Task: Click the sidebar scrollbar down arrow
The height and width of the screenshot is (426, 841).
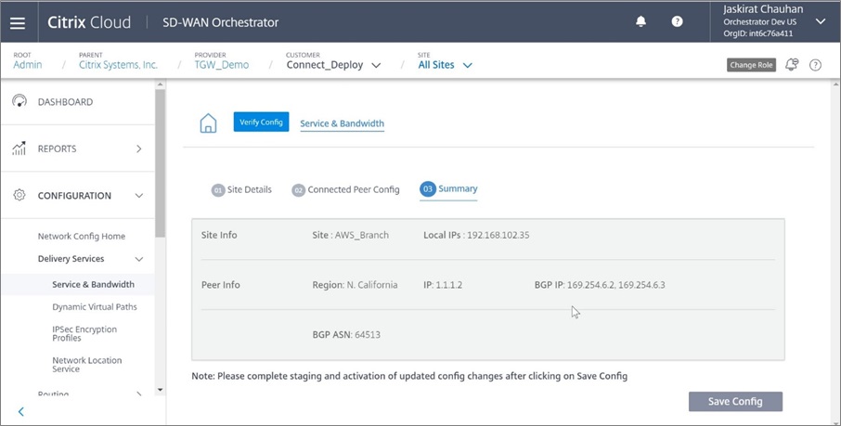Action: pyautogui.click(x=160, y=390)
